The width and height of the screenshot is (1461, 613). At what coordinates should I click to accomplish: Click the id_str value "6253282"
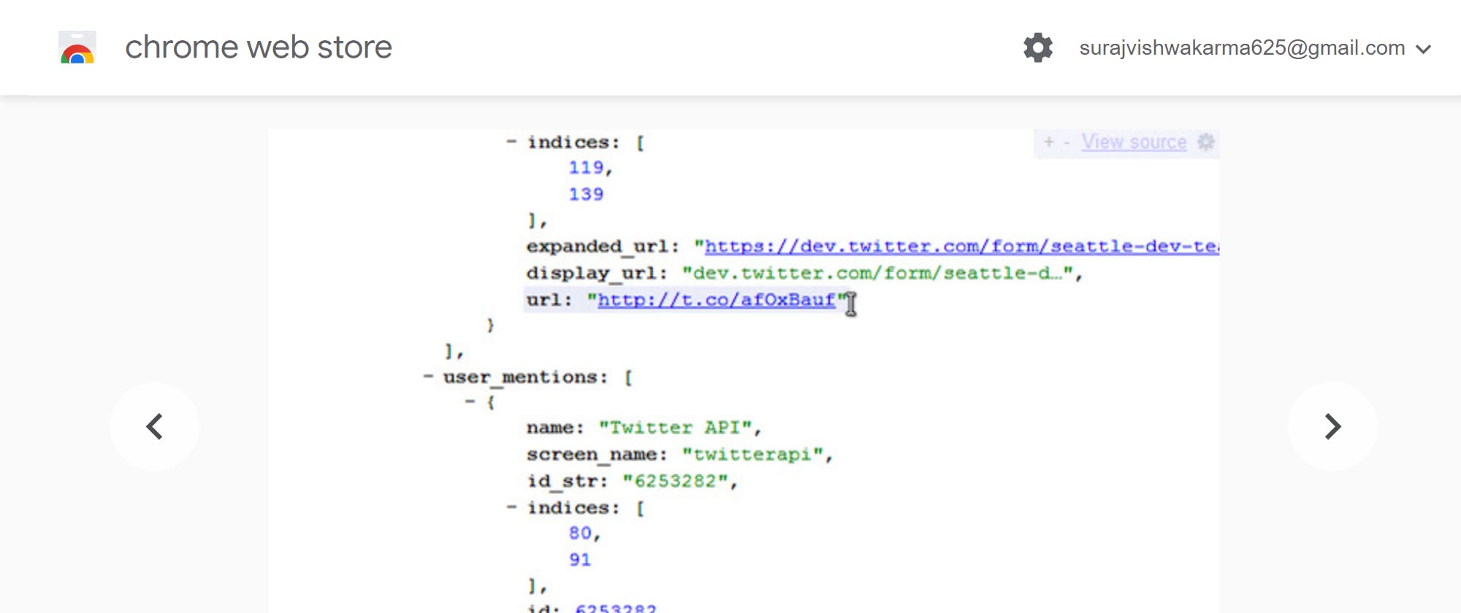[x=676, y=481]
